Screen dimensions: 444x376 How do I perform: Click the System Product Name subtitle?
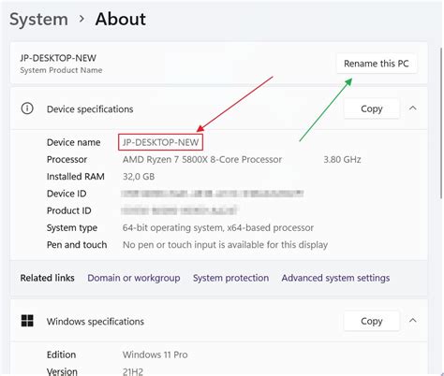point(61,70)
